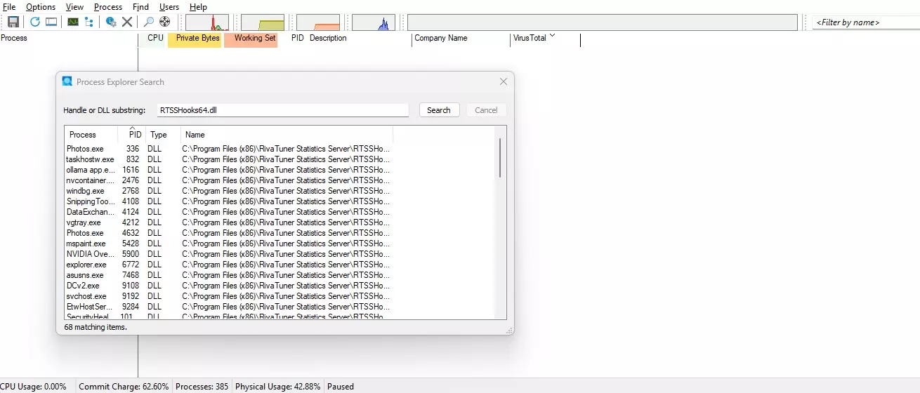Click the main window PID column header
Screen dimensions: 920x393
(297, 39)
